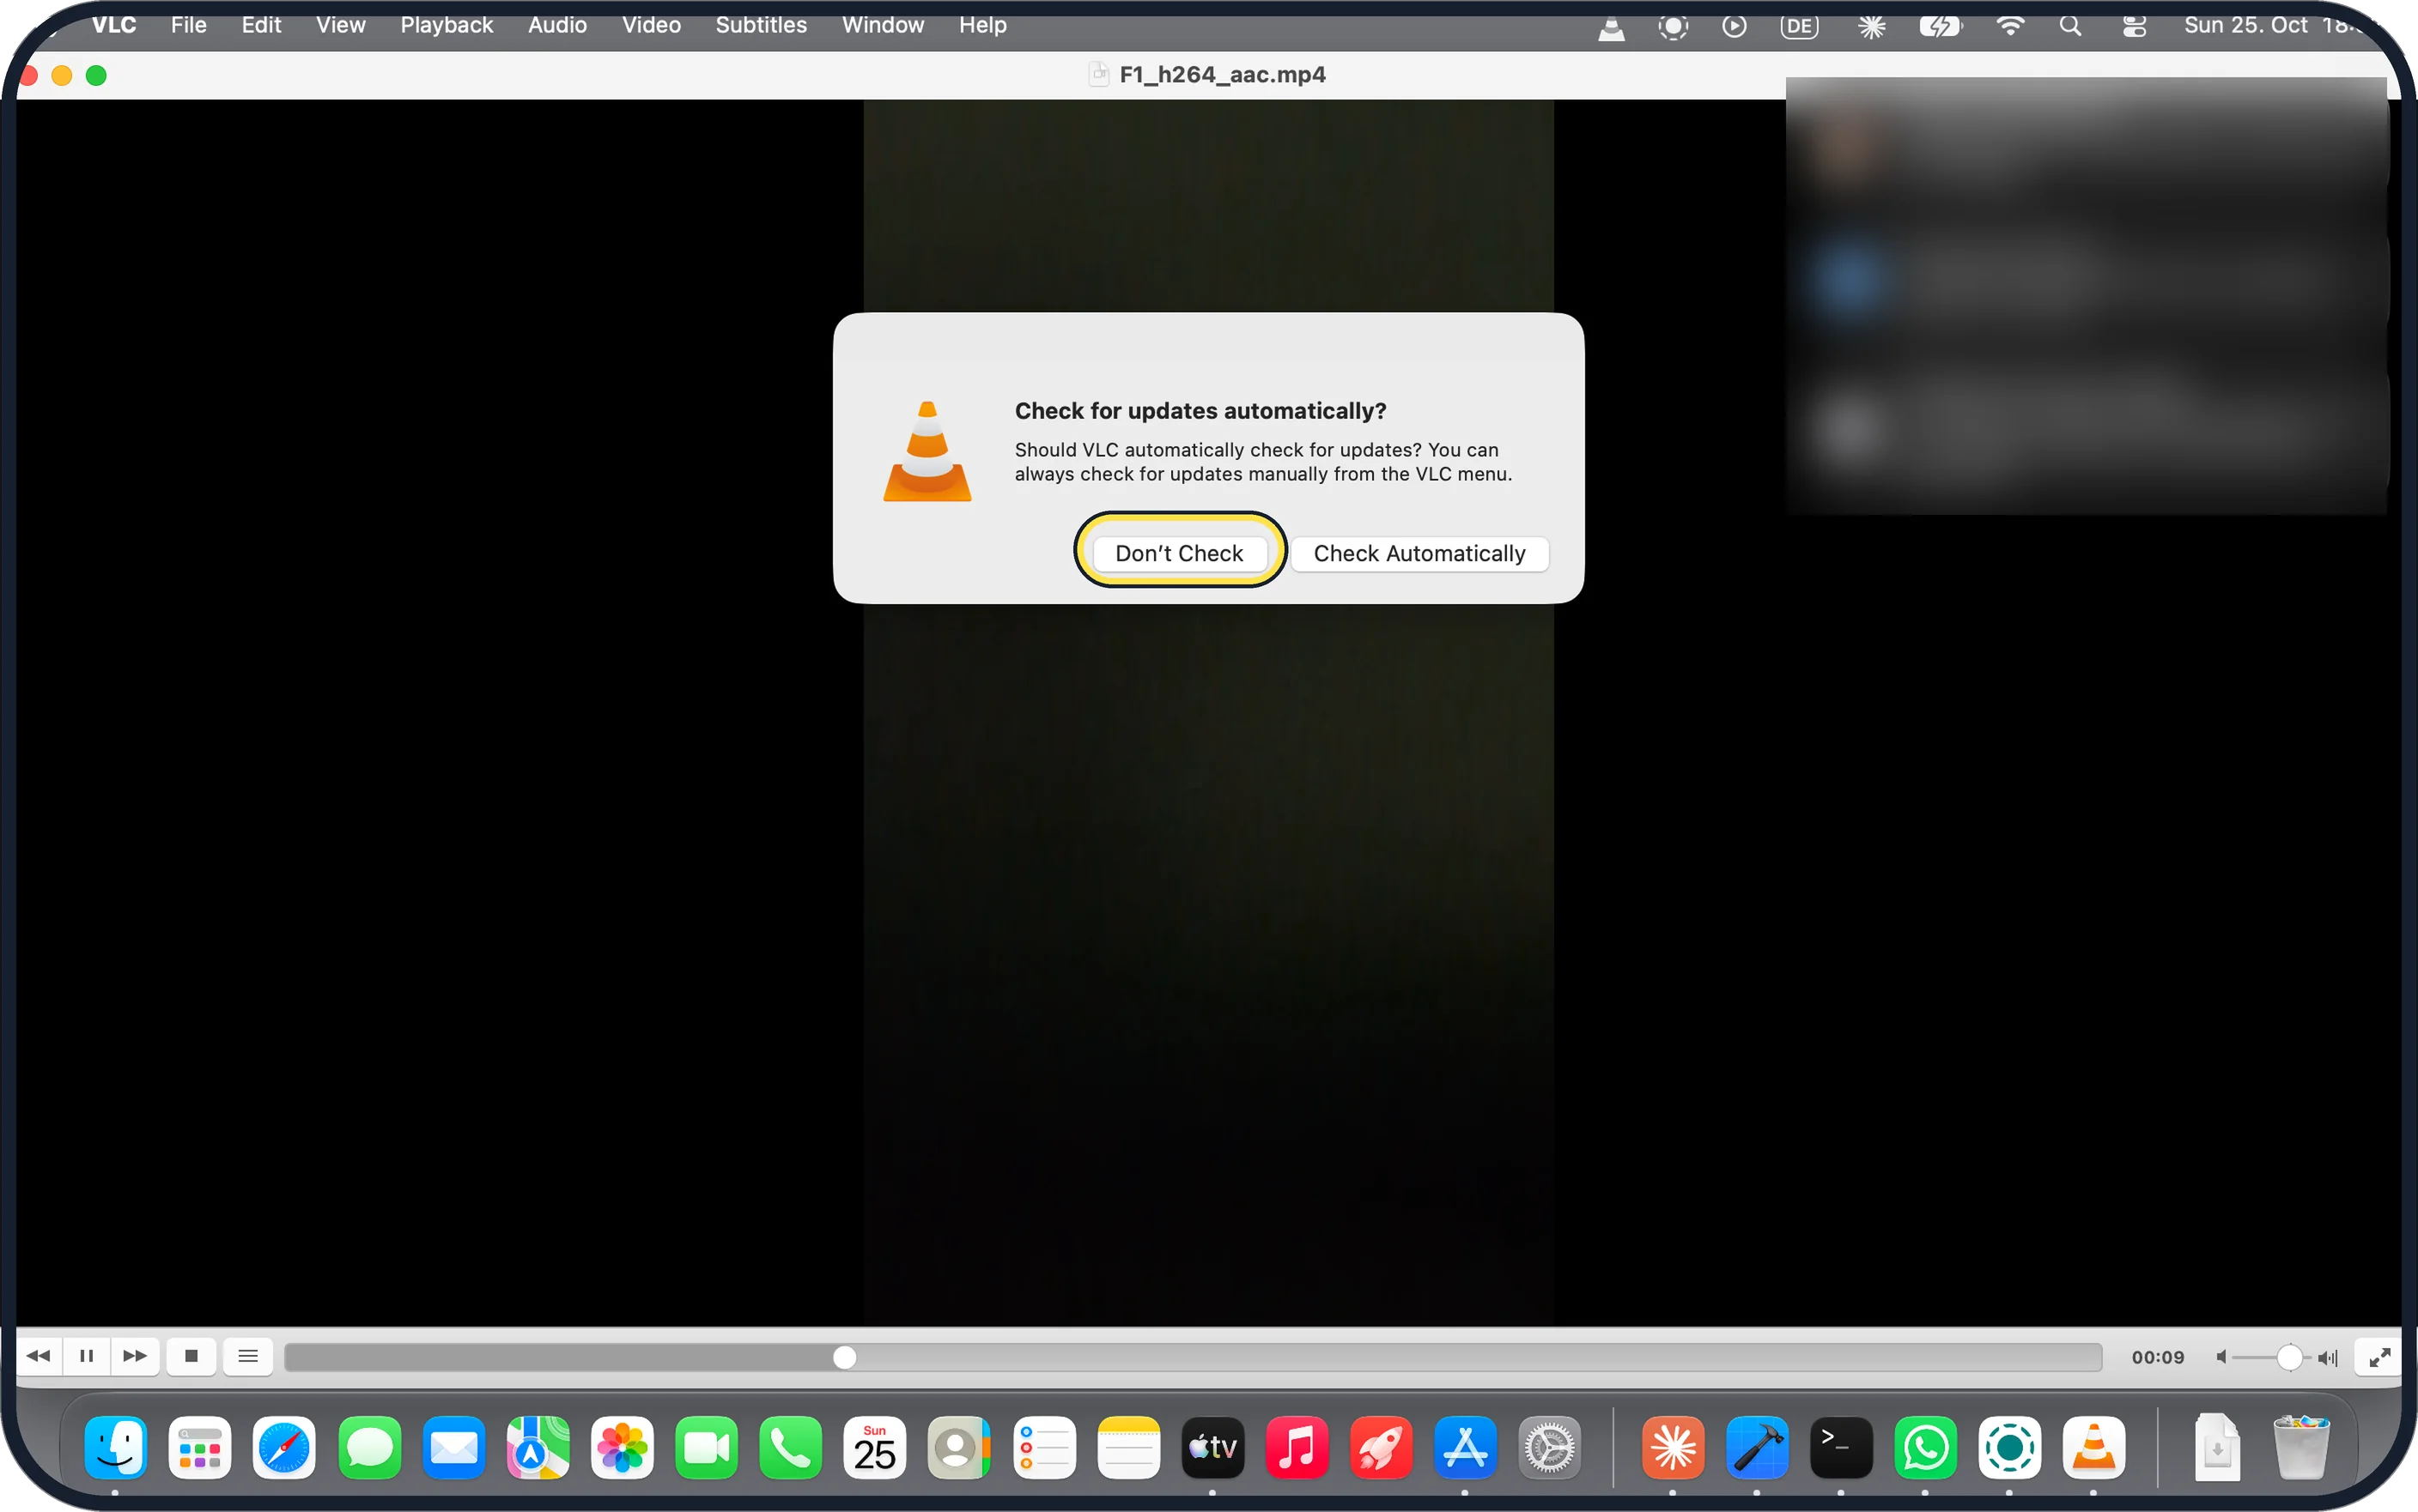This screenshot has height=1512, width=2418.
Task: Click the play circle icon in the menu bar
Action: 1734,27
